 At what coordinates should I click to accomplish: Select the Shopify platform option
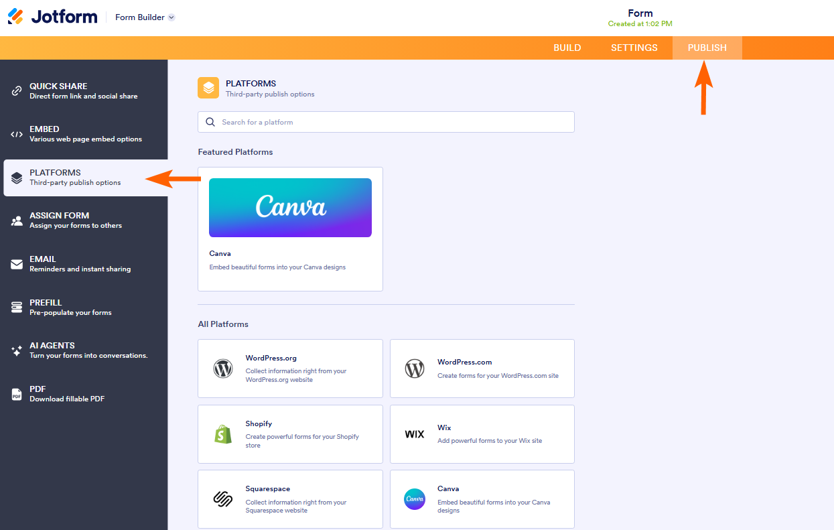pyautogui.click(x=290, y=434)
